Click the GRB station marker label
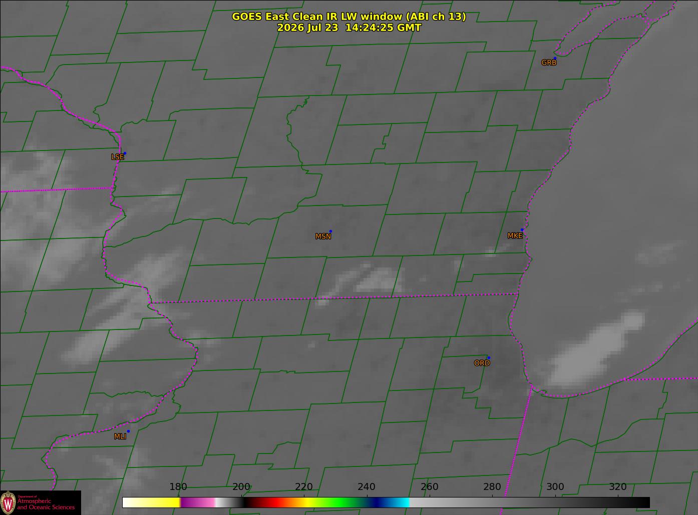 (x=549, y=62)
